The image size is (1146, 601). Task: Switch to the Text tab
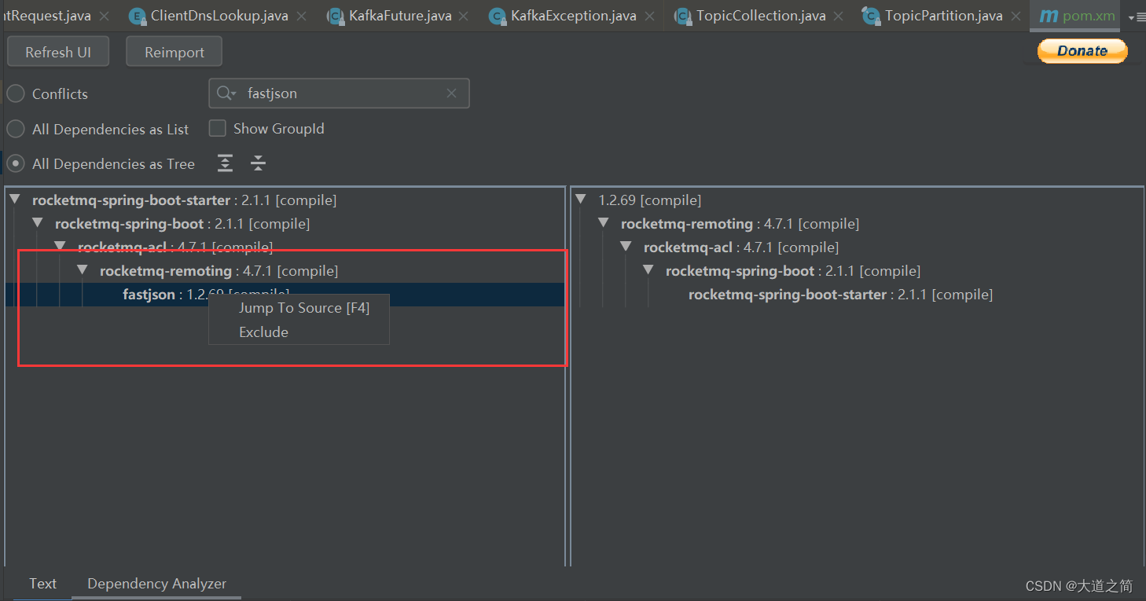point(42,584)
